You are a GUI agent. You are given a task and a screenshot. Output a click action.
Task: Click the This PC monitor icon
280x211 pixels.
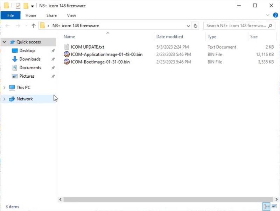coord(12,87)
